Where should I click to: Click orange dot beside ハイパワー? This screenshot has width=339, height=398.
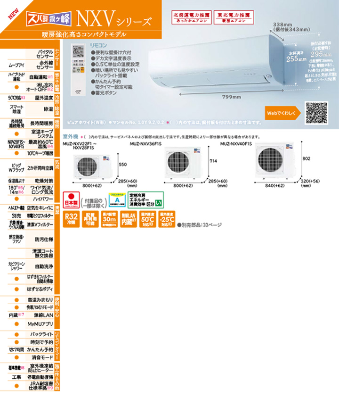pos(17,199)
